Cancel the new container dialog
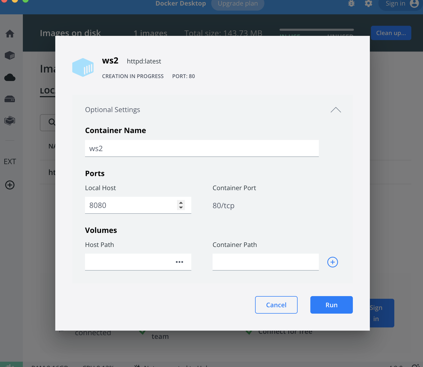Screen dimensions: 423x367 click(x=276, y=305)
